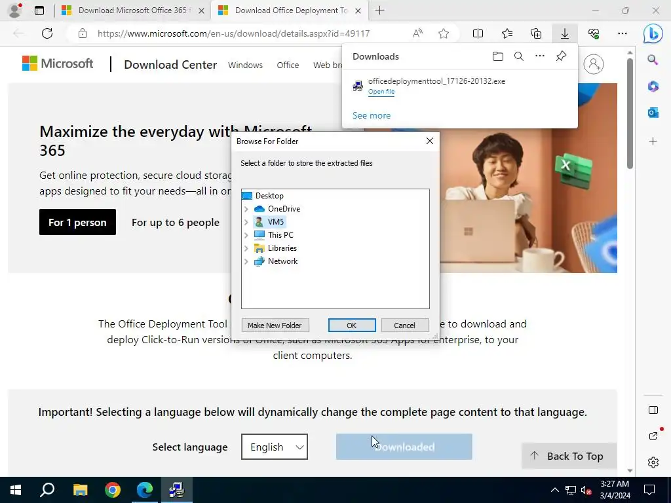Search downloads with magnifier icon
This screenshot has width=671, height=503.
tap(519, 56)
